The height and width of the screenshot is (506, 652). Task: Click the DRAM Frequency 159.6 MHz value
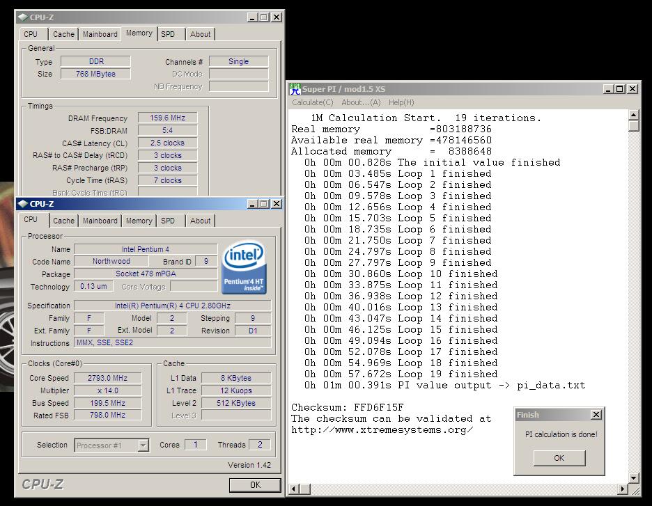point(168,118)
